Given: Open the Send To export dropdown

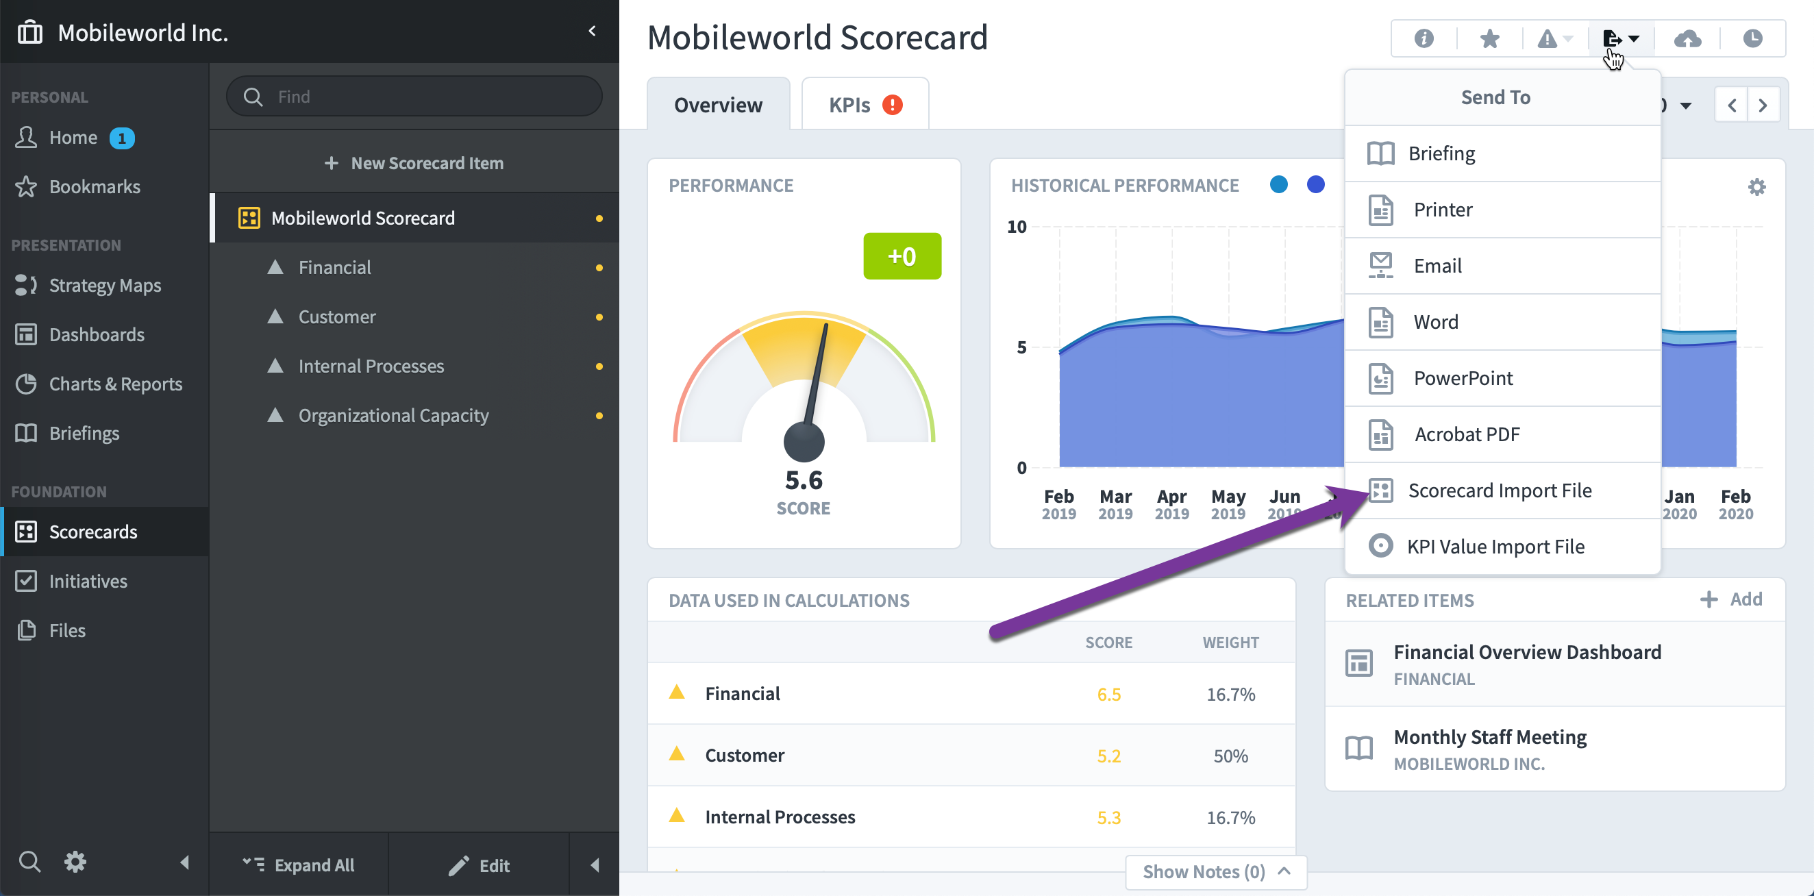Looking at the screenshot, I should click(1620, 38).
